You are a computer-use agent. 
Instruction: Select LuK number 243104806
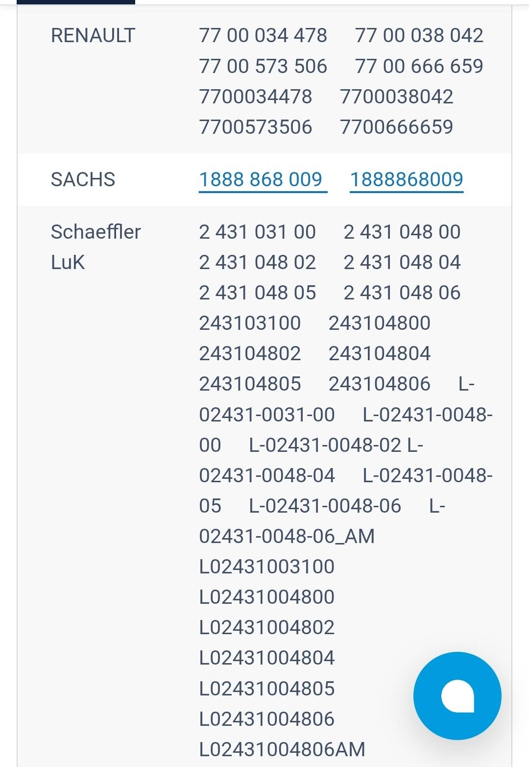tap(380, 384)
